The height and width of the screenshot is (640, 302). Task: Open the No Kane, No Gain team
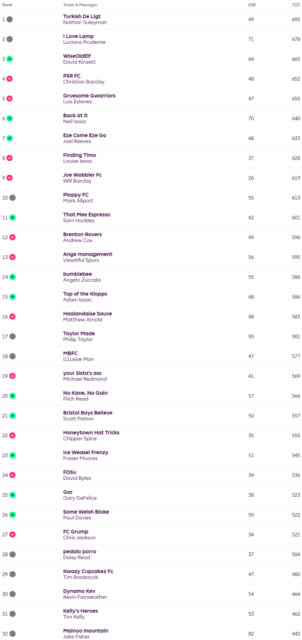(85, 393)
